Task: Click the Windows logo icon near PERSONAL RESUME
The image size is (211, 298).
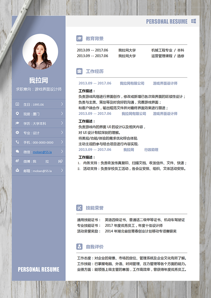Action: pyautogui.click(x=194, y=21)
